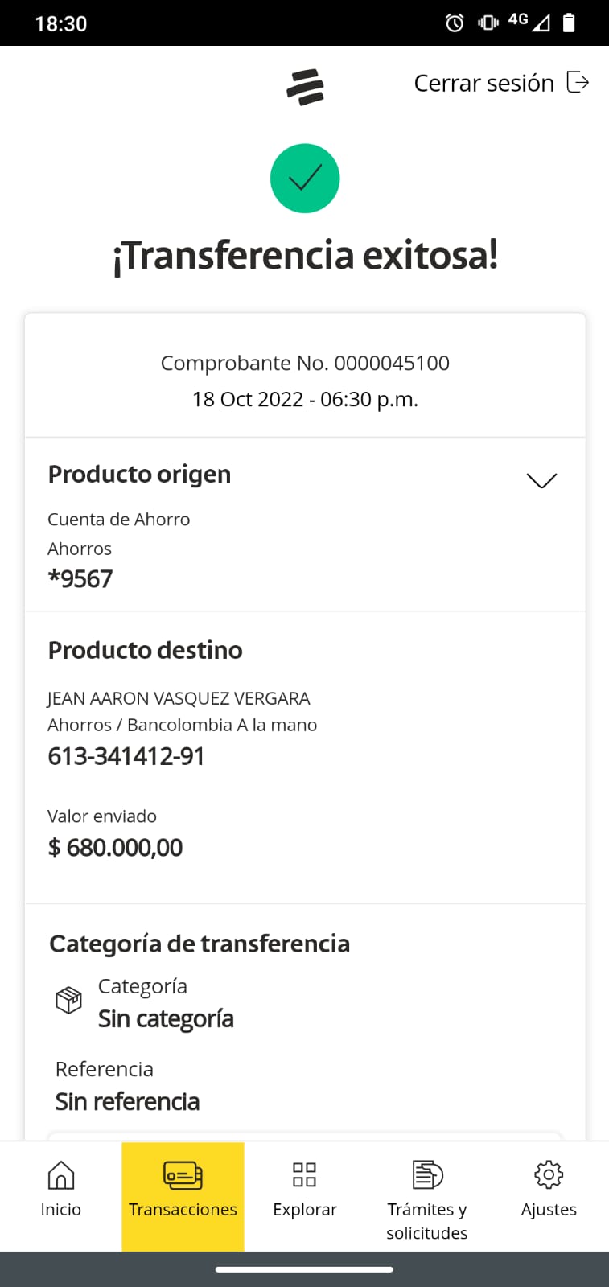
Task: Select the Sin categoría value
Action: [x=166, y=1019]
